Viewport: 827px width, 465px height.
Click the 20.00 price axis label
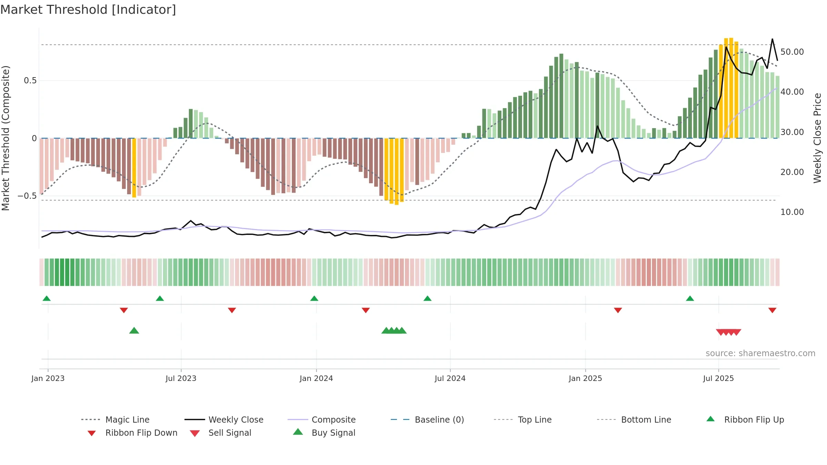coord(792,172)
